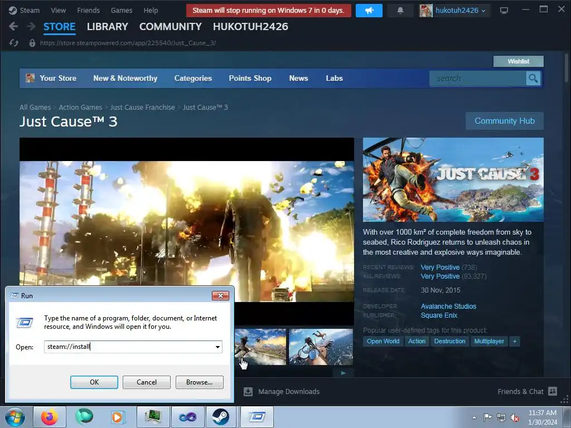This screenshot has width=571, height=428.
Task: Click the Run dialog taskbar button
Action: click(257, 417)
